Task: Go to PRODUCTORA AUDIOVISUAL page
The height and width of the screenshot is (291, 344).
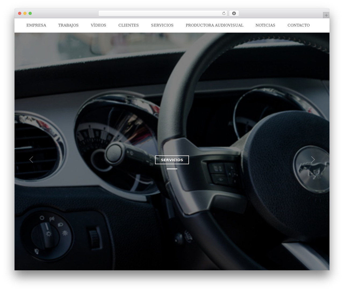Action: pyautogui.click(x=214, y=25)
